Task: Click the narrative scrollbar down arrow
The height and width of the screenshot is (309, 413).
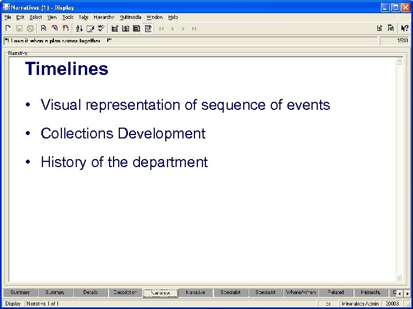Action: coord(399,278)
